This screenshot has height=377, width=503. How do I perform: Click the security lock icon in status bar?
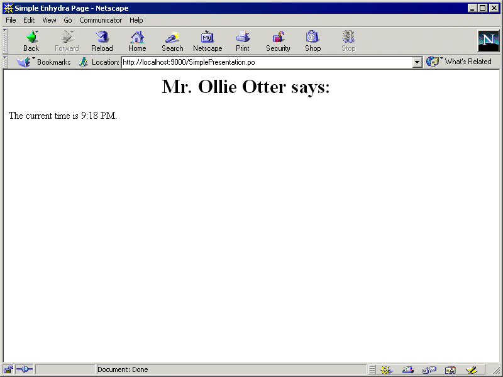8,369
